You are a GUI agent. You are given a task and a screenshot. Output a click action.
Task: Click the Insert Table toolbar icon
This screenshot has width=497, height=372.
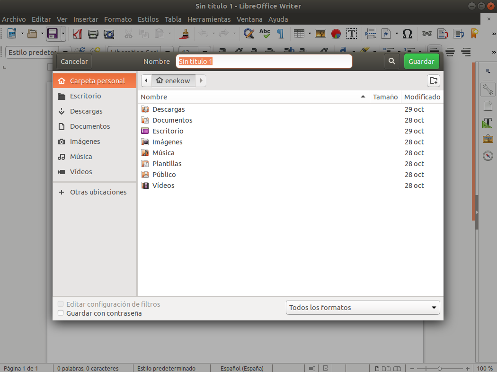pos(299,34)
